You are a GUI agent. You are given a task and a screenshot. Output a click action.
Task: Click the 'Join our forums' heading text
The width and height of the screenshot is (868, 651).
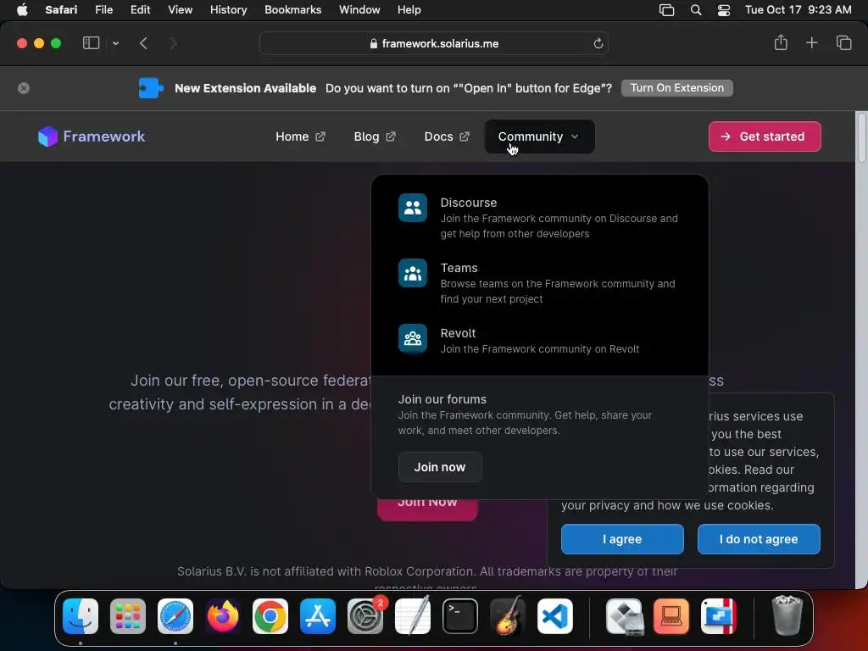[x=442, y=399]
